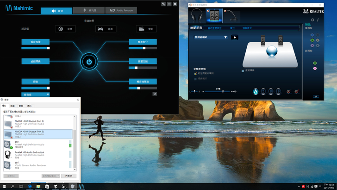This screenshot has height=190, width=337.
Task: Open Realtek information 'i' icon
Action: point(318,20)
